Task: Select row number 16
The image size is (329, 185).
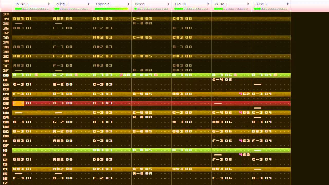Action: [x=6, y=178]
